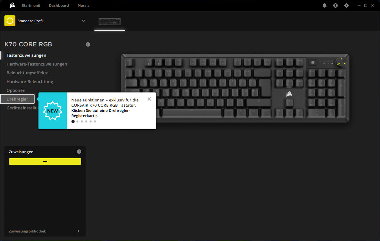
Task: Select the F12 key
Action: (267, 62)
